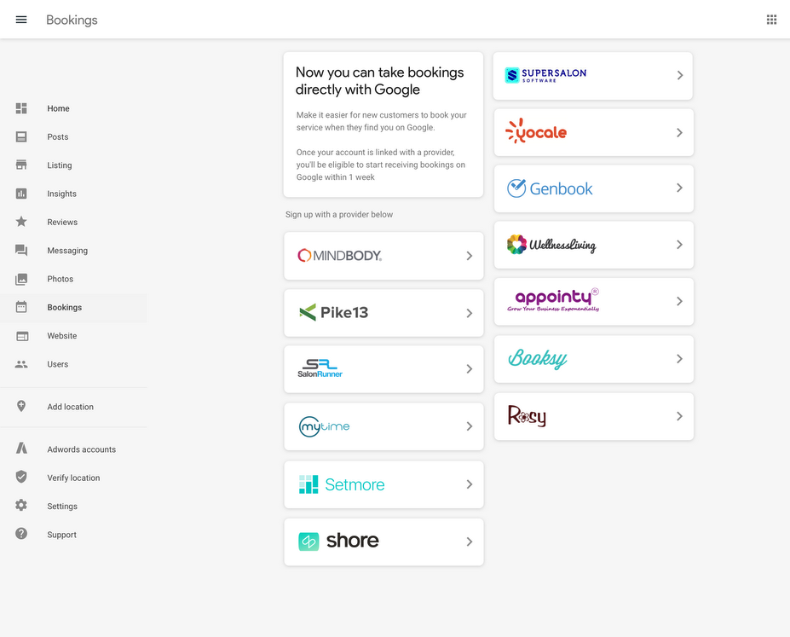Click the SuperSalon Software logo

tap(545, 75)
